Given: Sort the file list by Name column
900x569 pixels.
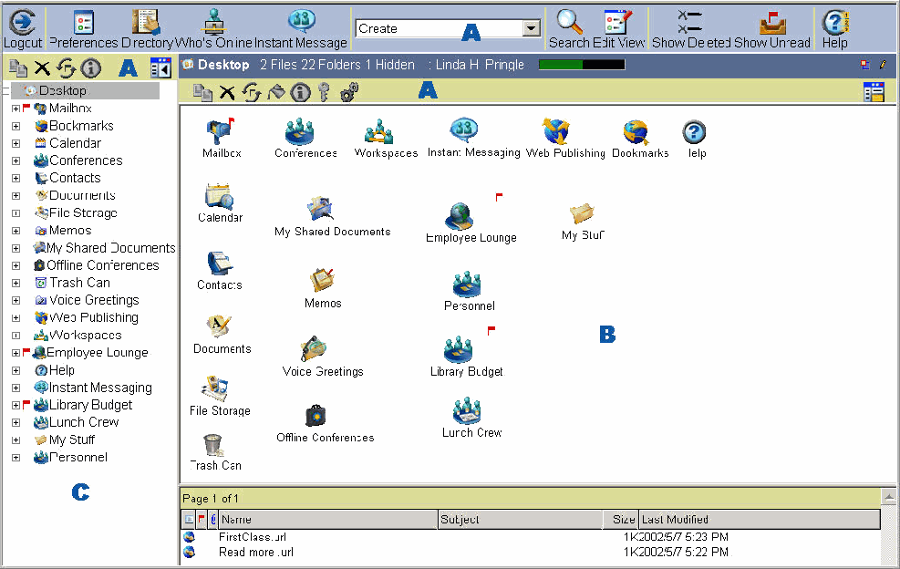Looking at the screenshot, I should pos(327,519).
